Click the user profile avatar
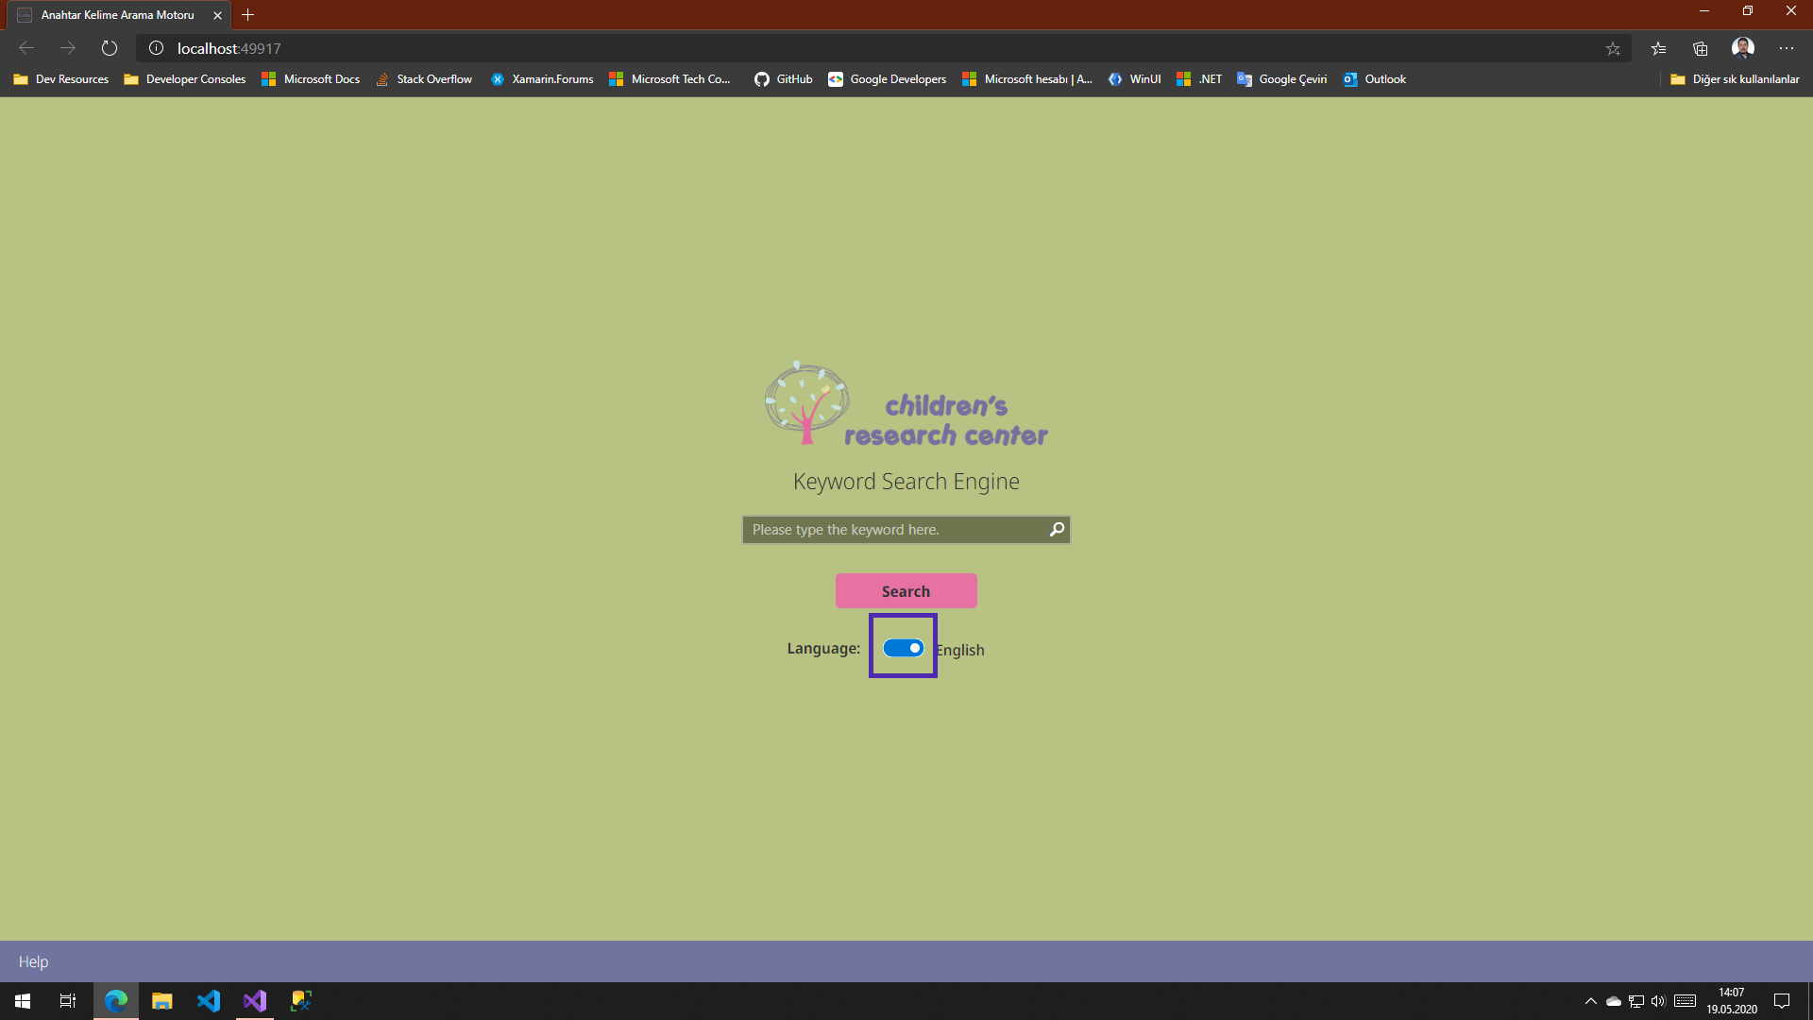Viewport: 1813px width, 1020px height. [x=1743, y=48]
